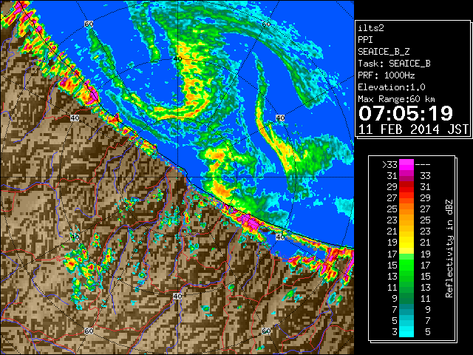
Task: Click the red 29–31 dBZ color band
Action: click(x=406, y=187)
